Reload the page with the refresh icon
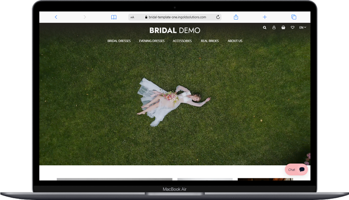 coord(218,17)
